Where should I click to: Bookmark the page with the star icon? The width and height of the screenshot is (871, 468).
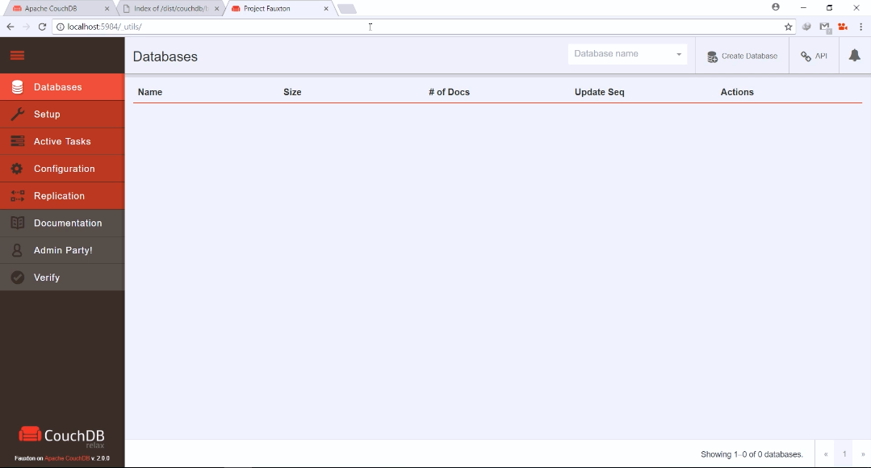[x=788, y=27]
